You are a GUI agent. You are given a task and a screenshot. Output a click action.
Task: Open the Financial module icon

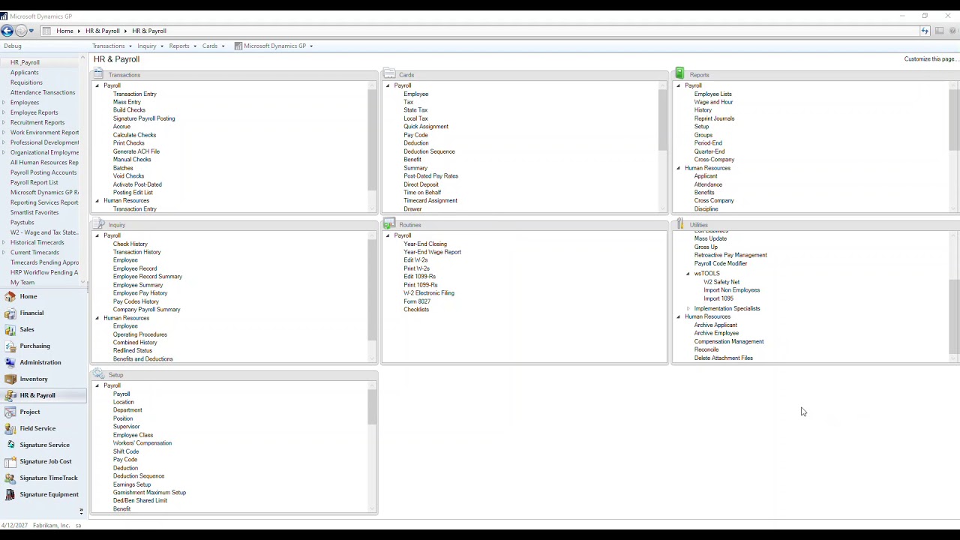point(10,313)
